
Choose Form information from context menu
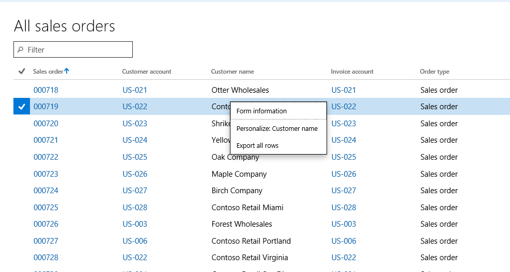click(261, 111)
